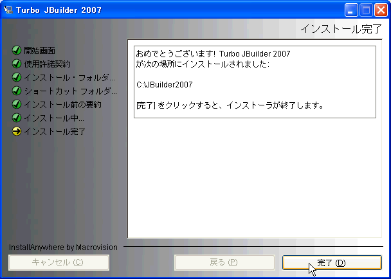Image resolution: width=391 pixels, height=279 pixels.
Task: Select the インストール前の要約 step label
Action: [62, 104]
